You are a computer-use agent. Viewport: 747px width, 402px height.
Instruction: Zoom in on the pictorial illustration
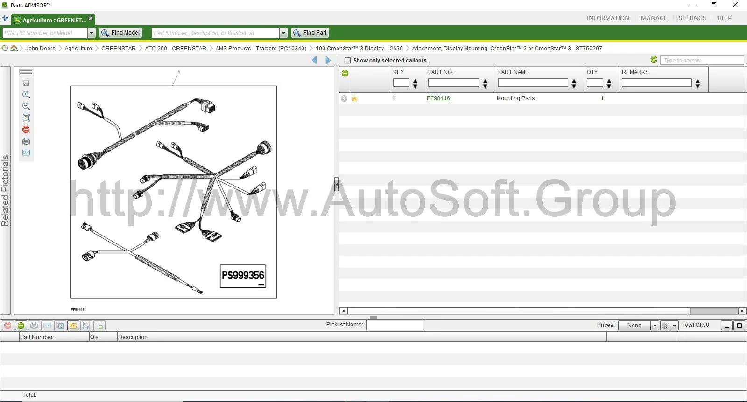pyautogui.click(x=26, y=95)
